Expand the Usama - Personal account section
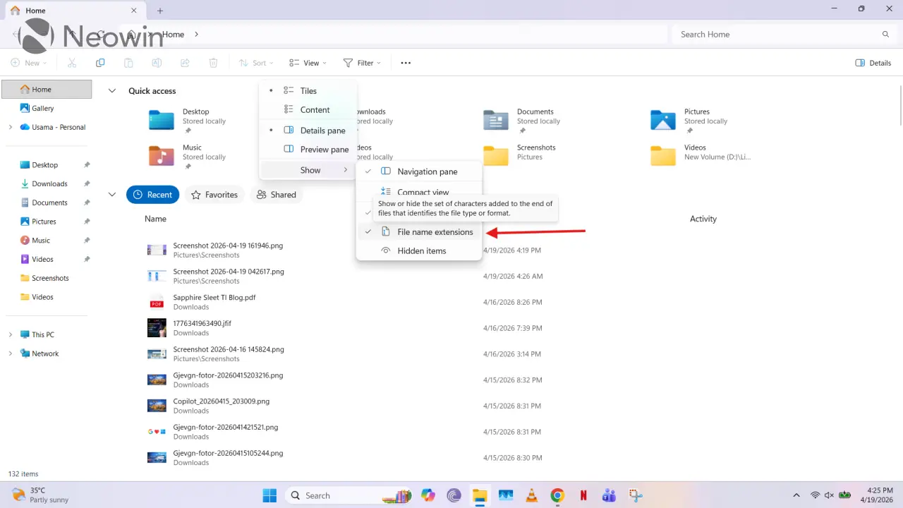903x508 pixels. (11, 127)
